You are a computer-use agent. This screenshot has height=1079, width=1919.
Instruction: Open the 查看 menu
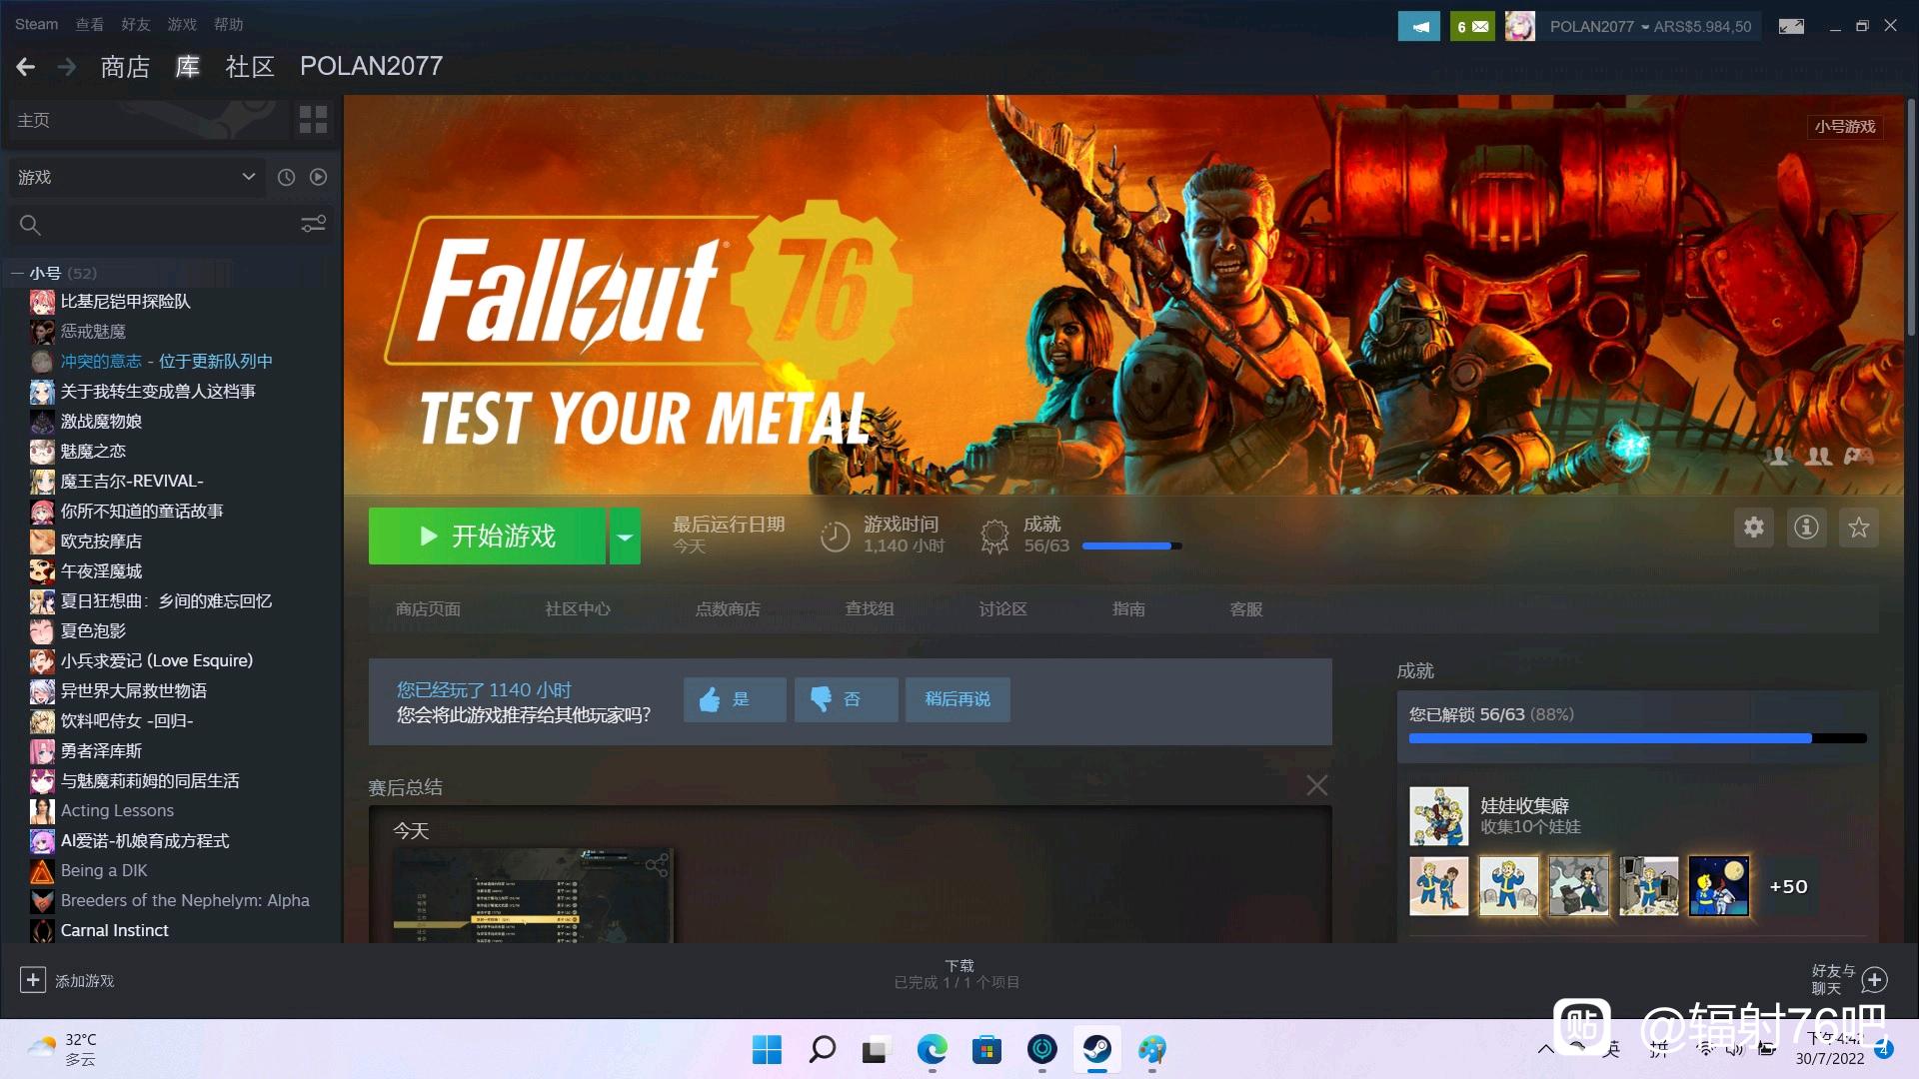[x=90, y=24]
